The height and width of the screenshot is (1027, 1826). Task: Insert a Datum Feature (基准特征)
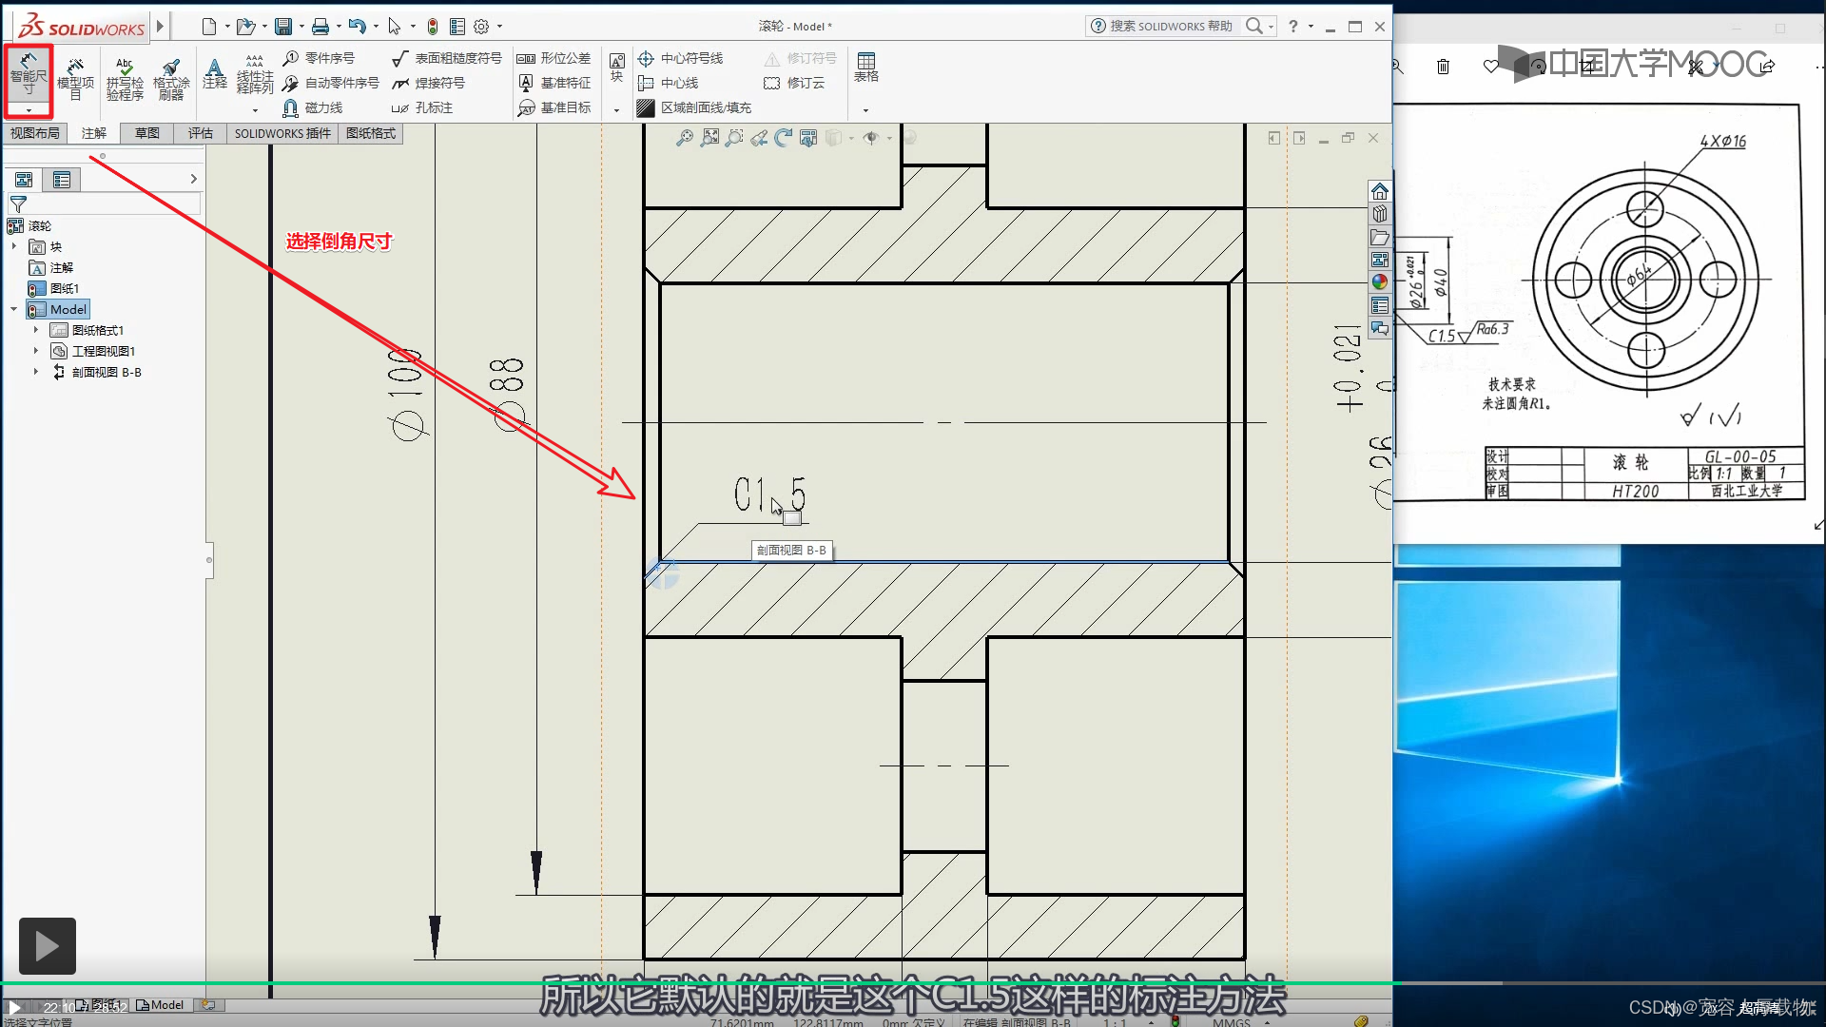click(x=554, y=83)
